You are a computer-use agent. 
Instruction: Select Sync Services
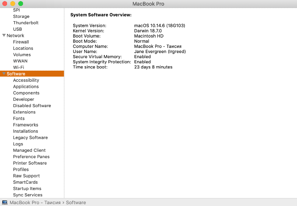(x=27, y=195)
